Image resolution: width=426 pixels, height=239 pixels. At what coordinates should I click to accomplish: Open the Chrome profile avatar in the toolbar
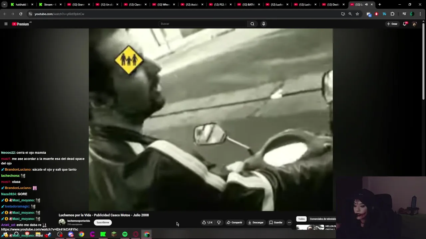(x=412, y=14)
